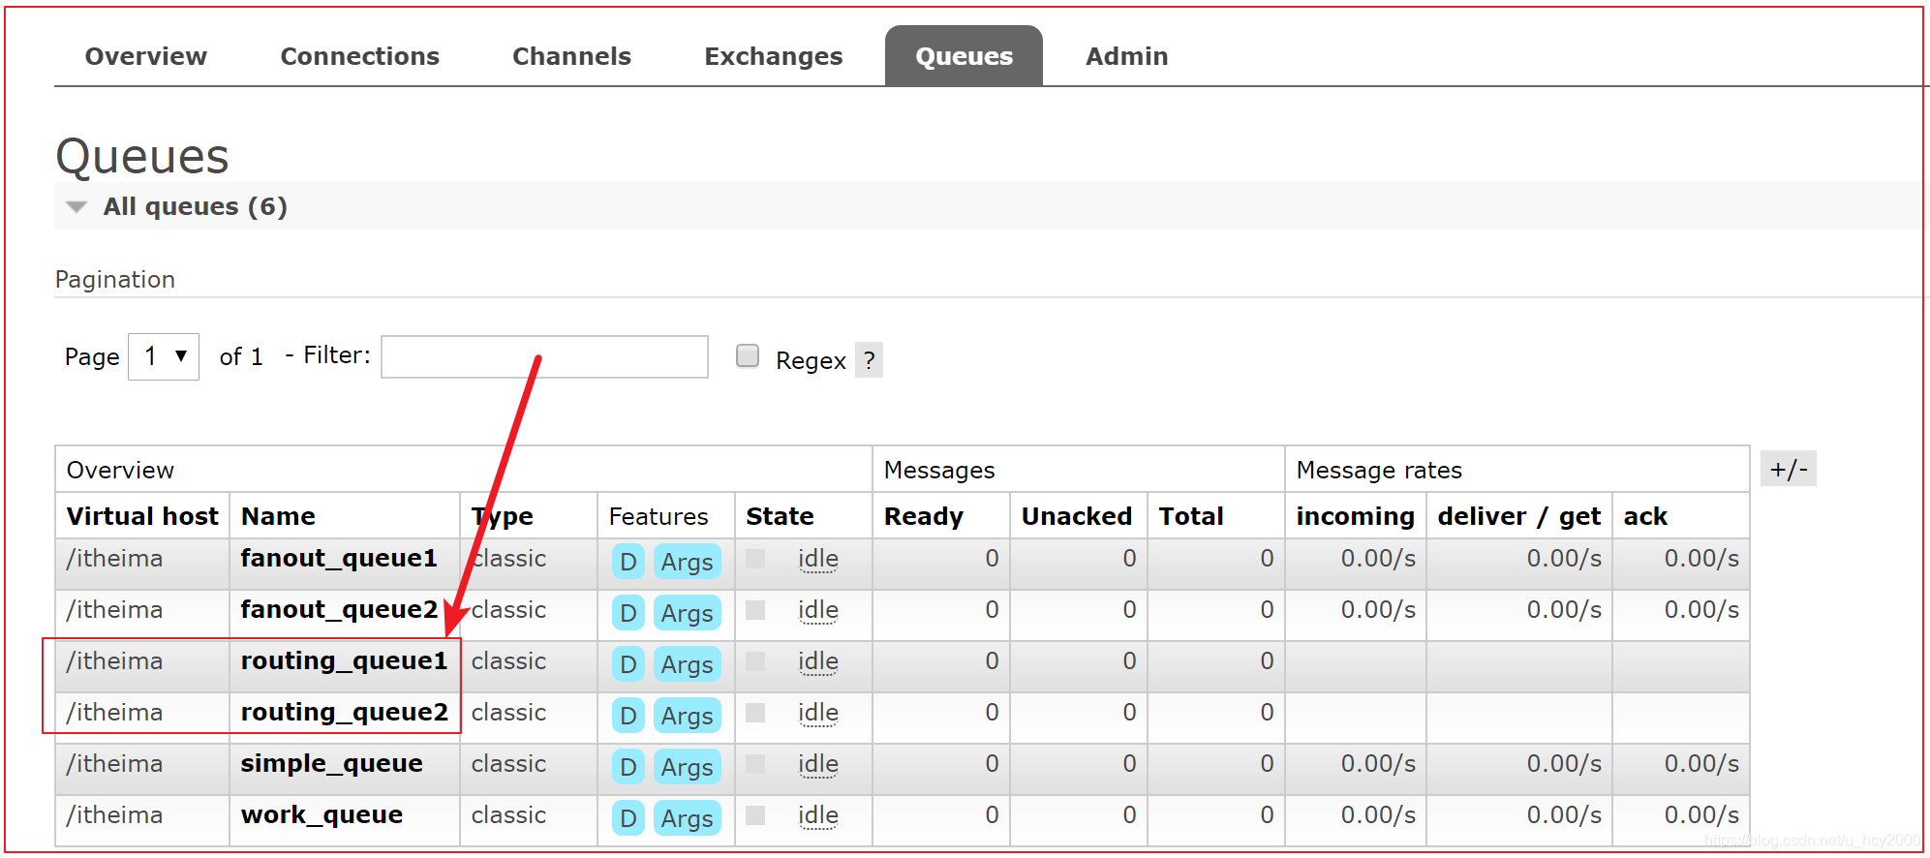Viewport: 1930px width, 858px height.
Task: Open the work_queue queue
Action: (x=322, y=815)
